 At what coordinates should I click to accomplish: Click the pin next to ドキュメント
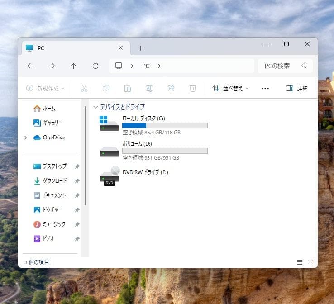pos(77,195)
